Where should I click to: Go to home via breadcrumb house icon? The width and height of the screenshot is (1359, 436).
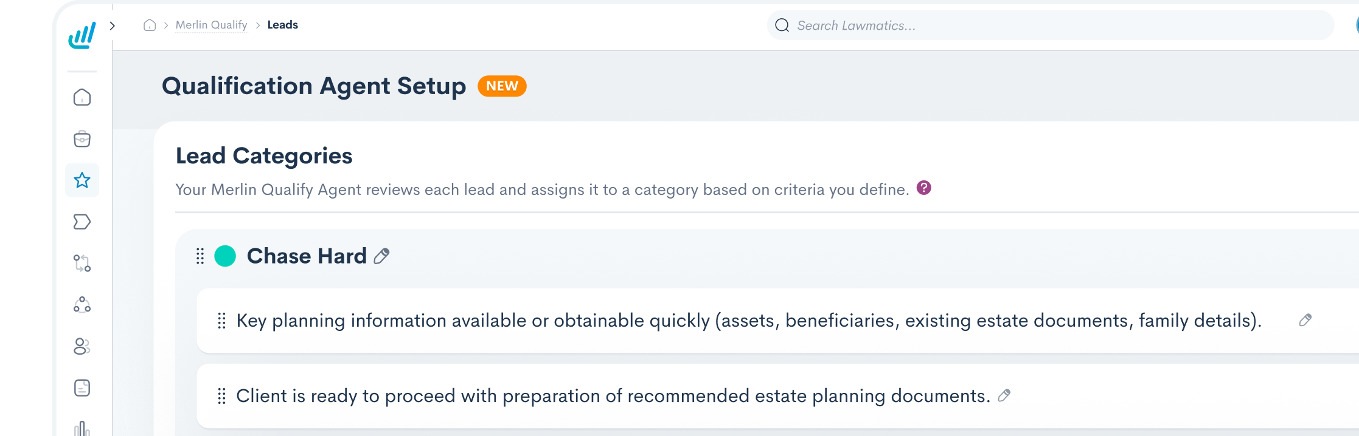[150, 25]
